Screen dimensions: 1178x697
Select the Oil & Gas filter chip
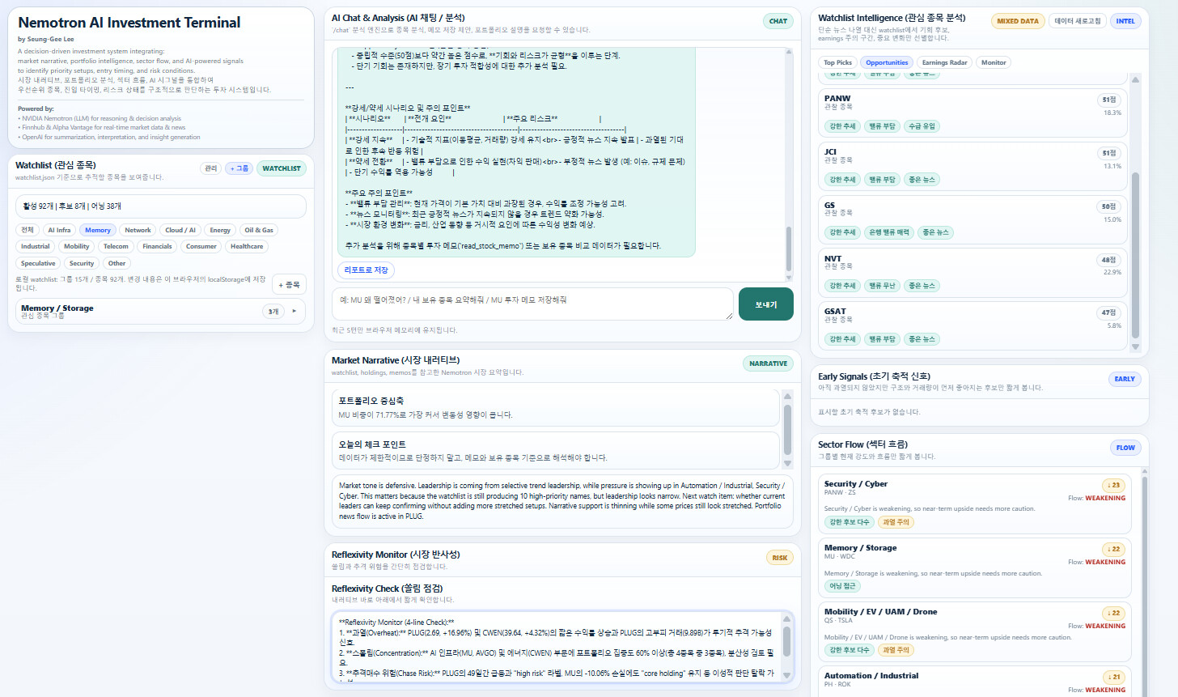[x=259, y=230]
